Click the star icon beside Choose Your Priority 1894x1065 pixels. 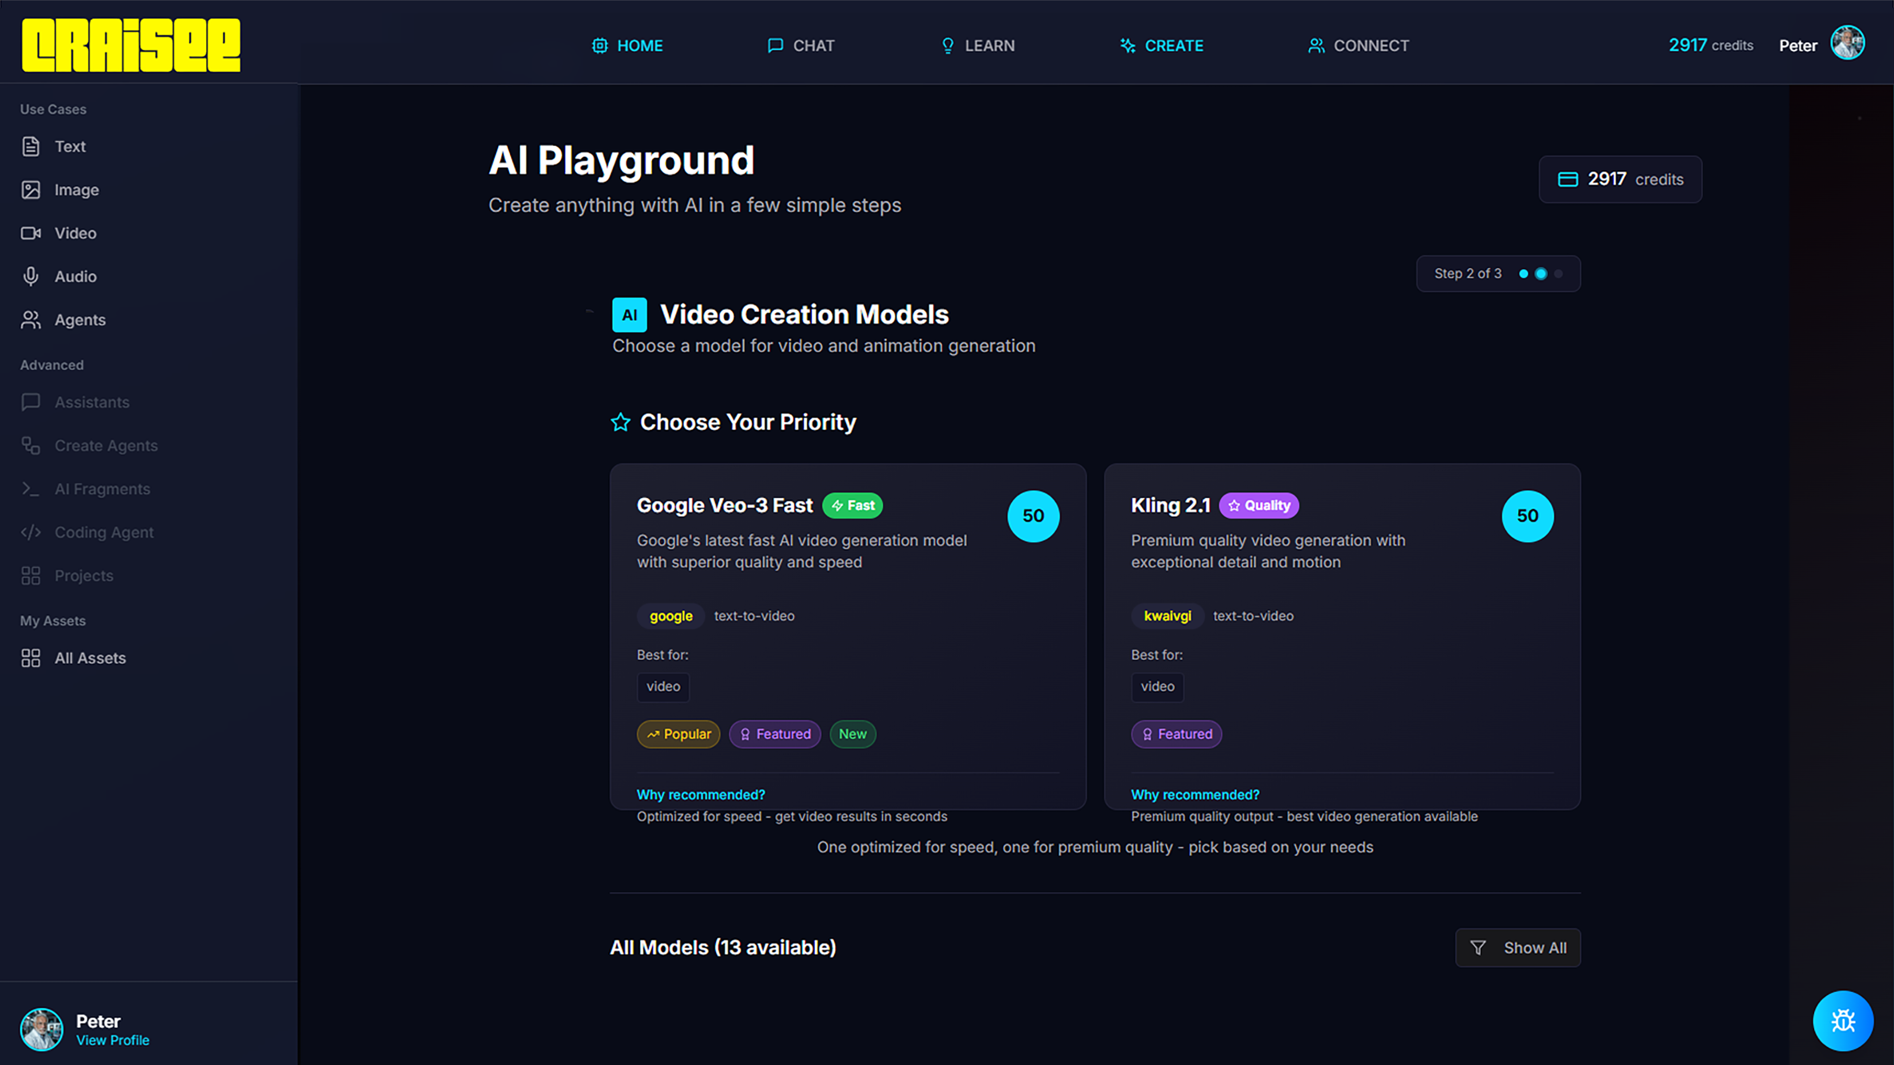[620, 422]
